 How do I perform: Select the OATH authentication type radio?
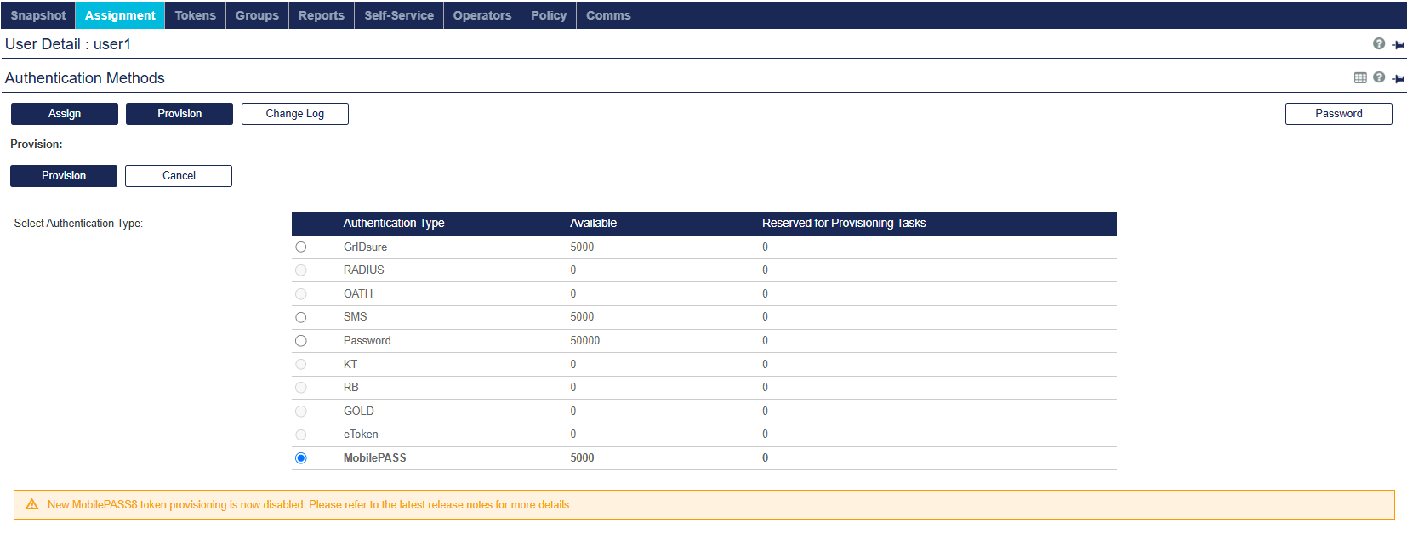pyautogui.click(x=300, y=293)
